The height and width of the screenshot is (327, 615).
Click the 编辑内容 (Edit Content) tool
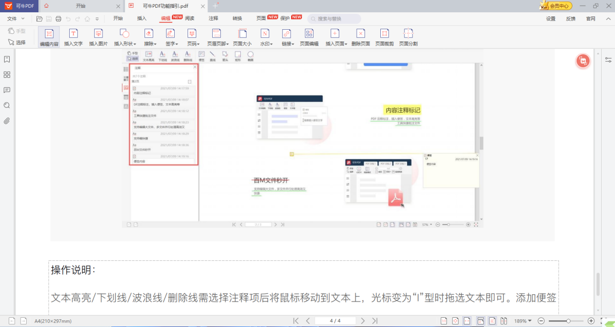point(49,37)
